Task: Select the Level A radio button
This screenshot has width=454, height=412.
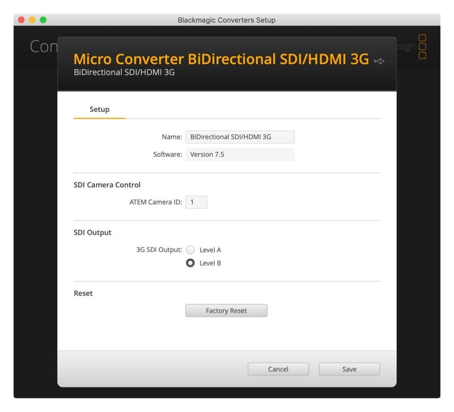Action: (x=190, y=250)
